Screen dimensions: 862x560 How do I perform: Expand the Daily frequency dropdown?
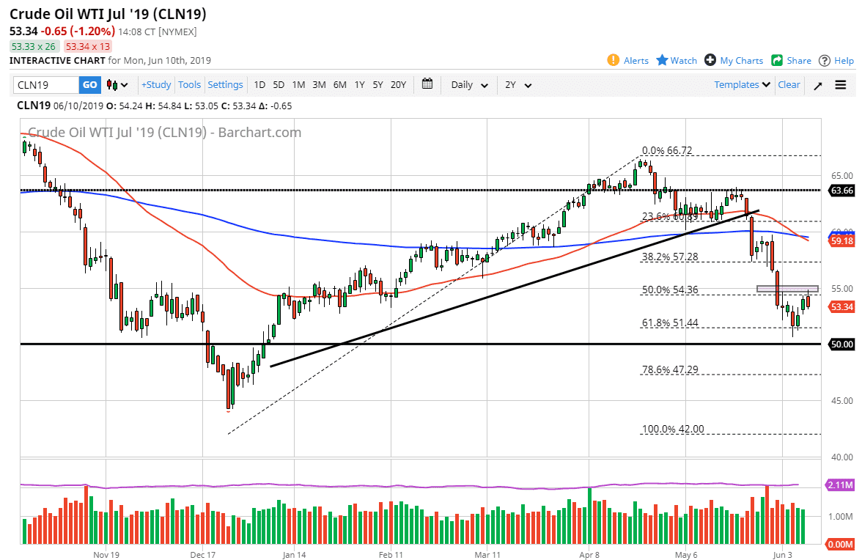469,85
